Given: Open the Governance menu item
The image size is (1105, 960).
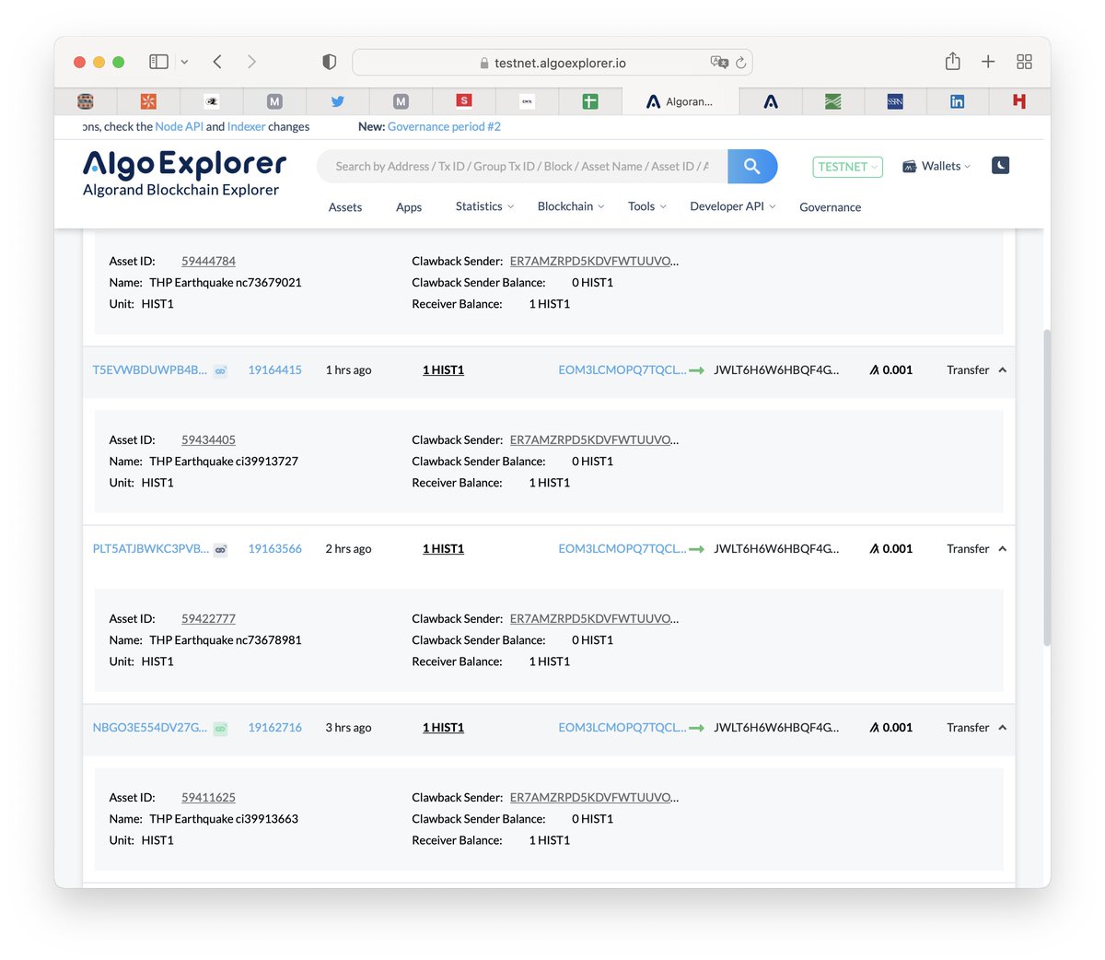Looking at the screenshot, I should tap(831, 207).
